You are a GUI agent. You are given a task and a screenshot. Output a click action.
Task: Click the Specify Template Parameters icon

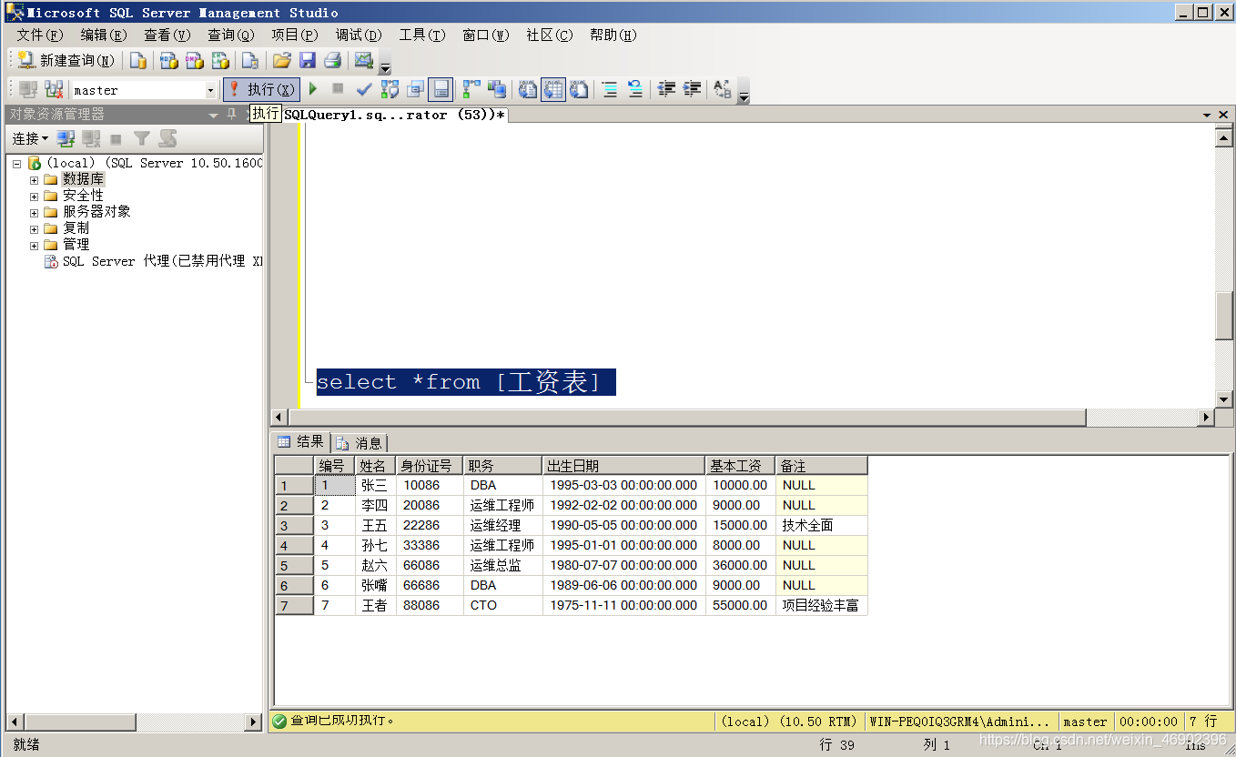[723, 89]
